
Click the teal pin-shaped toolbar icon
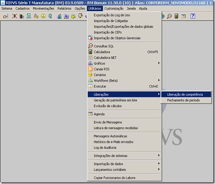click(50, 16)
